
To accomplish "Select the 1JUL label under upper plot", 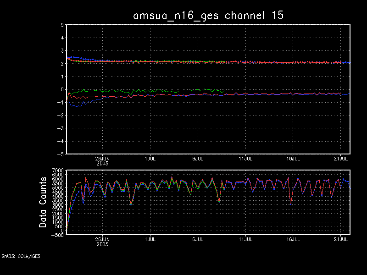I will coord(149,158).
